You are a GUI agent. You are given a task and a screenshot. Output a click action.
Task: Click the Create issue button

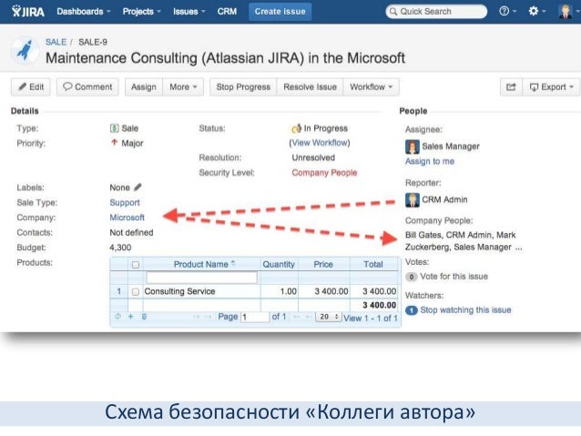(280, 12)
